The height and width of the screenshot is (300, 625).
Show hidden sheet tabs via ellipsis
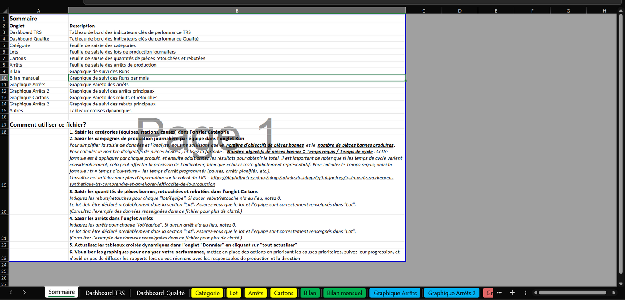499,293
